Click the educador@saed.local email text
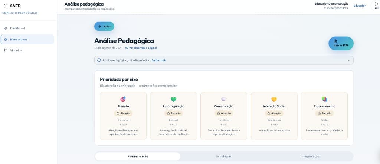This screenshot has width=380, height=164. (x=336, y=8)
